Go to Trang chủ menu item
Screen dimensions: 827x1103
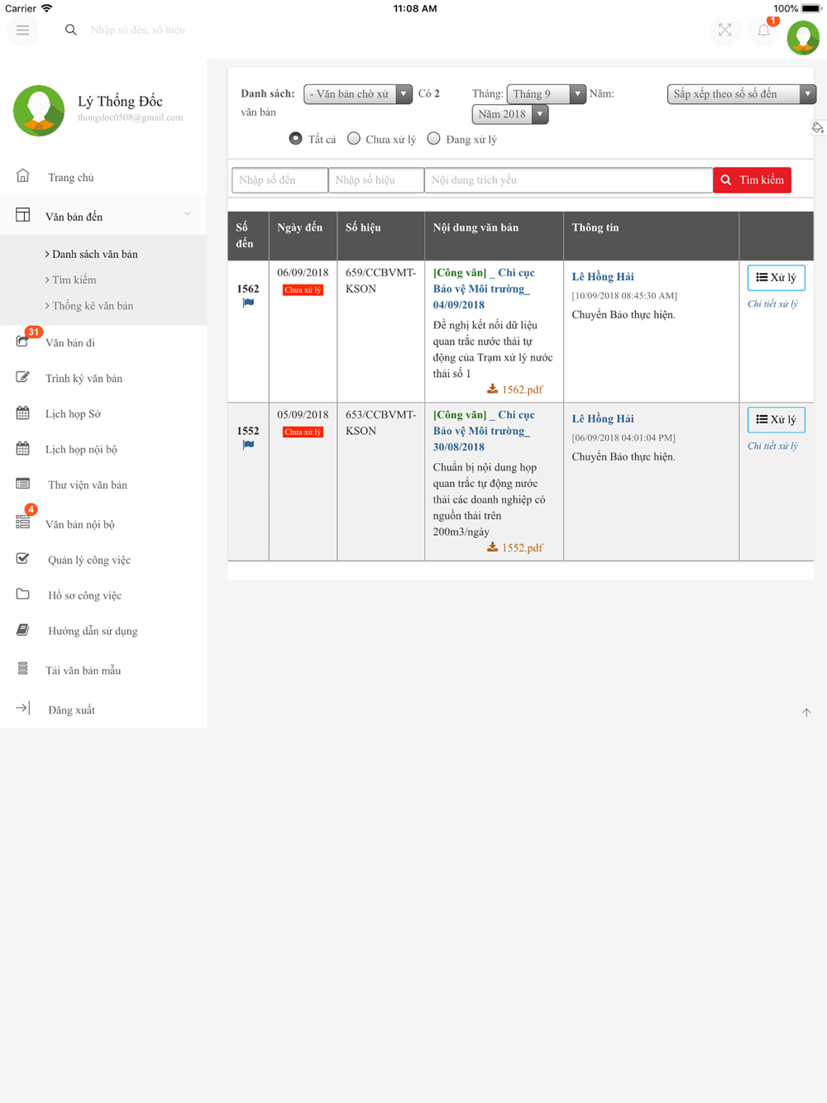[71, 177]
